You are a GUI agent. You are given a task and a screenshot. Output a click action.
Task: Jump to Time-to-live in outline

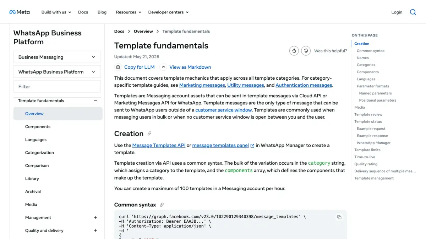[365, 157]
